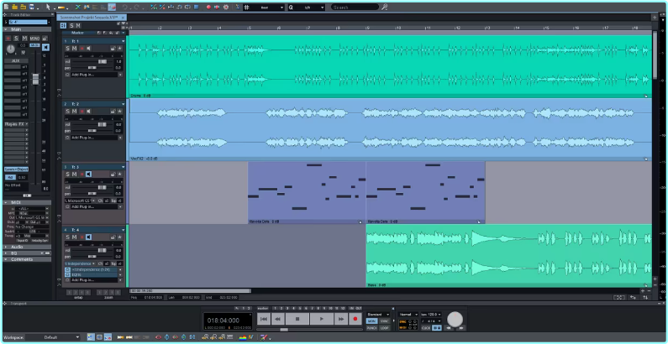Mute track 1 with its M button

coord(74,49)
